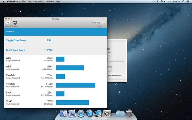Image resolution: width=192 pixels, height=120 pixels.
Task: Click the AES single-threaded score 2533
Action: (x=50, y=58)
